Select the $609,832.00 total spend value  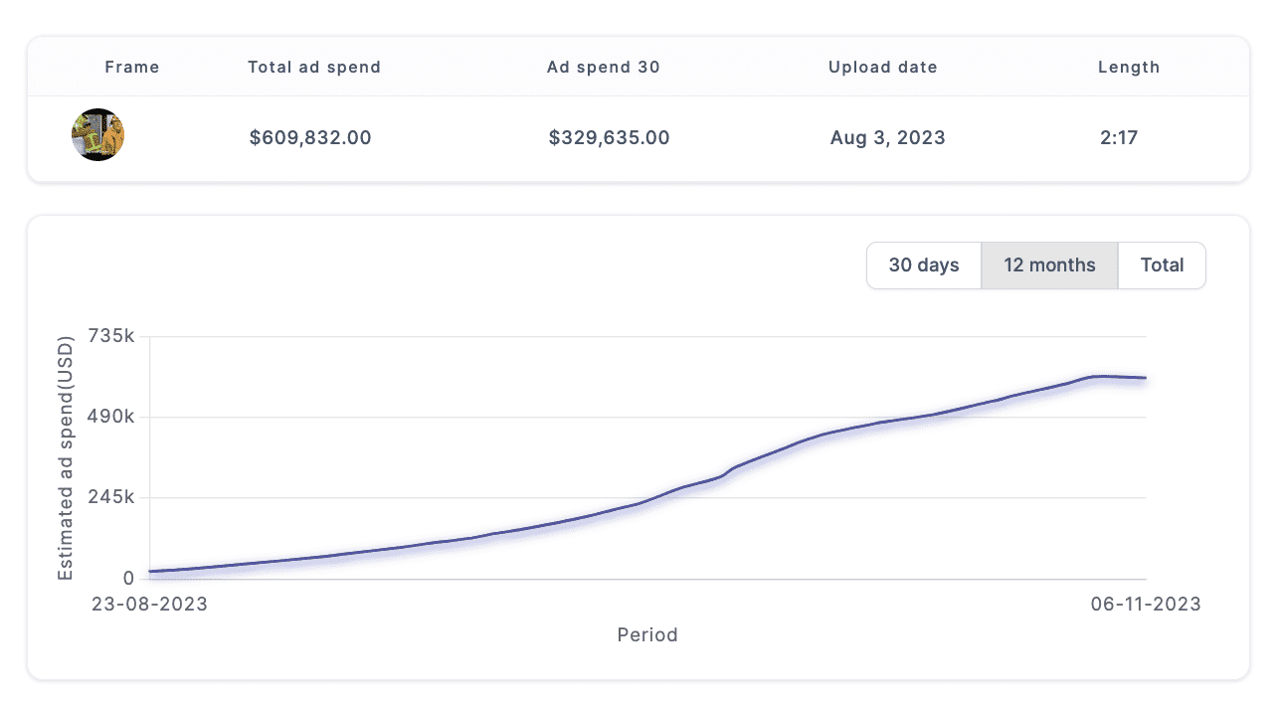(x=310, y=138)
